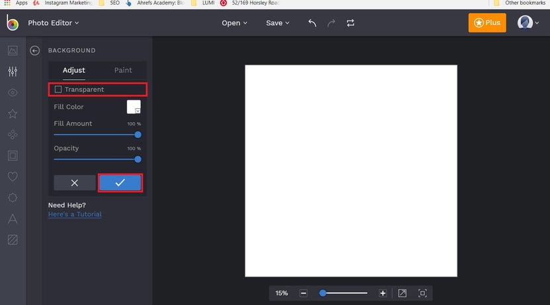Select the heart Overlays sidebar icon

[13, 177]
